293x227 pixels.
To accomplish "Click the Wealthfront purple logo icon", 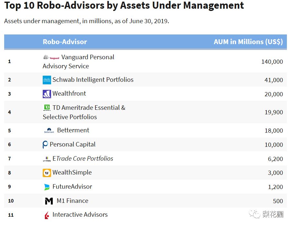I will 47,94.
